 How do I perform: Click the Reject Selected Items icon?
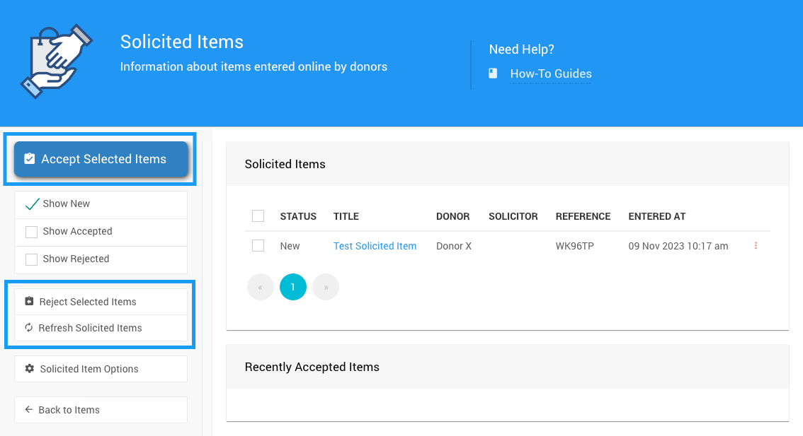tap(29, 302)
